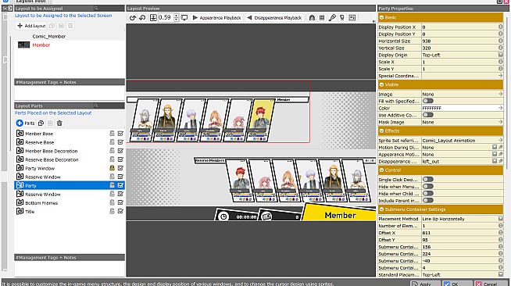Image resolution: width=511 pixels, height=286 pixels.
Task: Toggle the grid display icon
Action: tap(322, 18)
